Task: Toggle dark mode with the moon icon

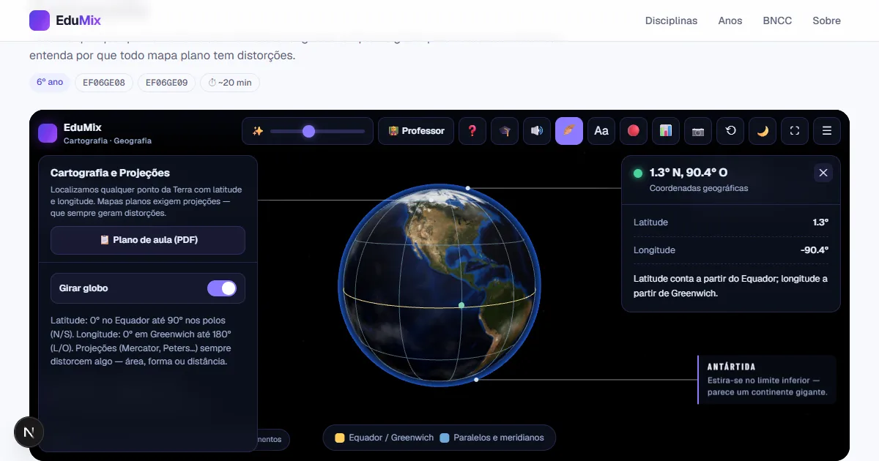Action: [763, 131]
